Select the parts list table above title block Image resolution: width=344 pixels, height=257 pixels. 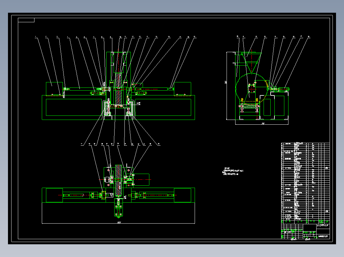[x=305, y=183]
